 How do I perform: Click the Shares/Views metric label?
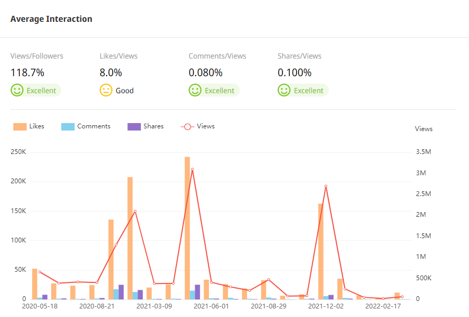pos(300,56)
